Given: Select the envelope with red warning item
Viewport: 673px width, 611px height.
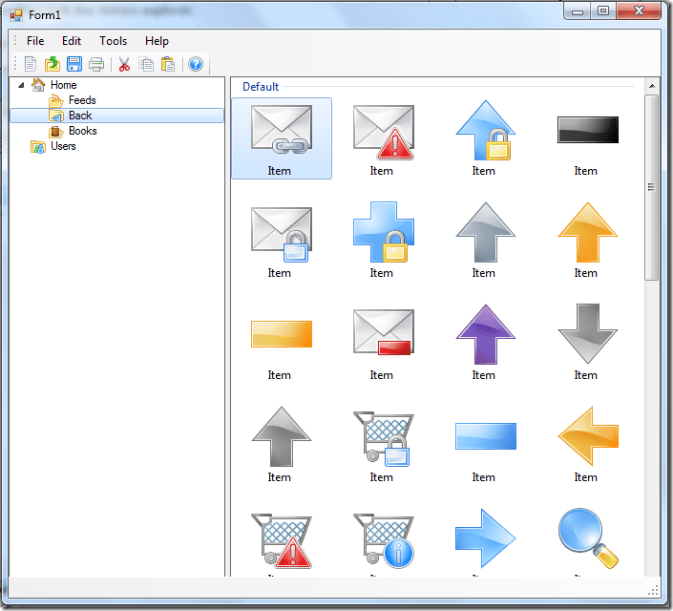Looking at the screenshot, I should tap(384, 138).
